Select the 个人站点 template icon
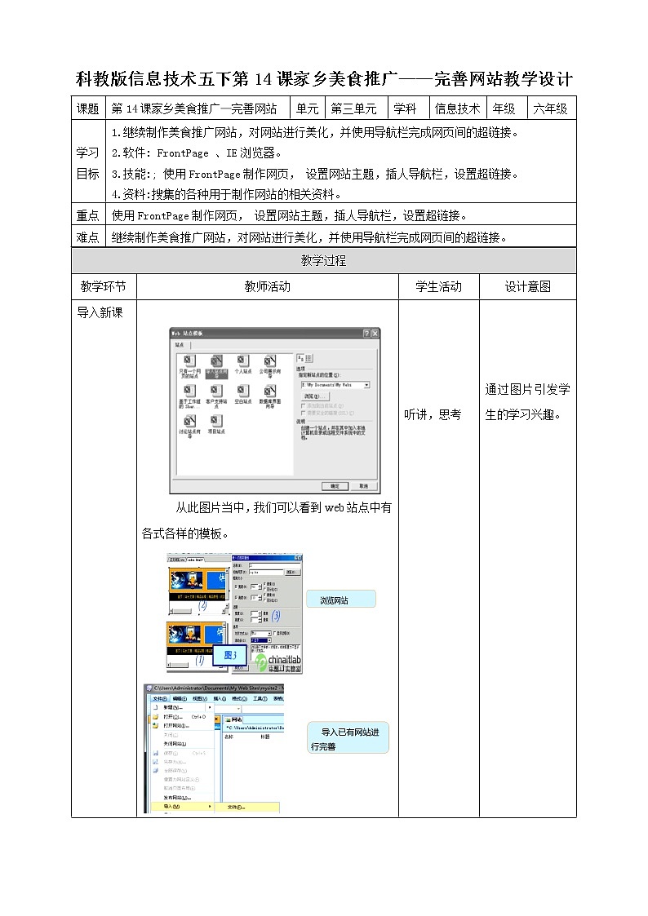 243,364
